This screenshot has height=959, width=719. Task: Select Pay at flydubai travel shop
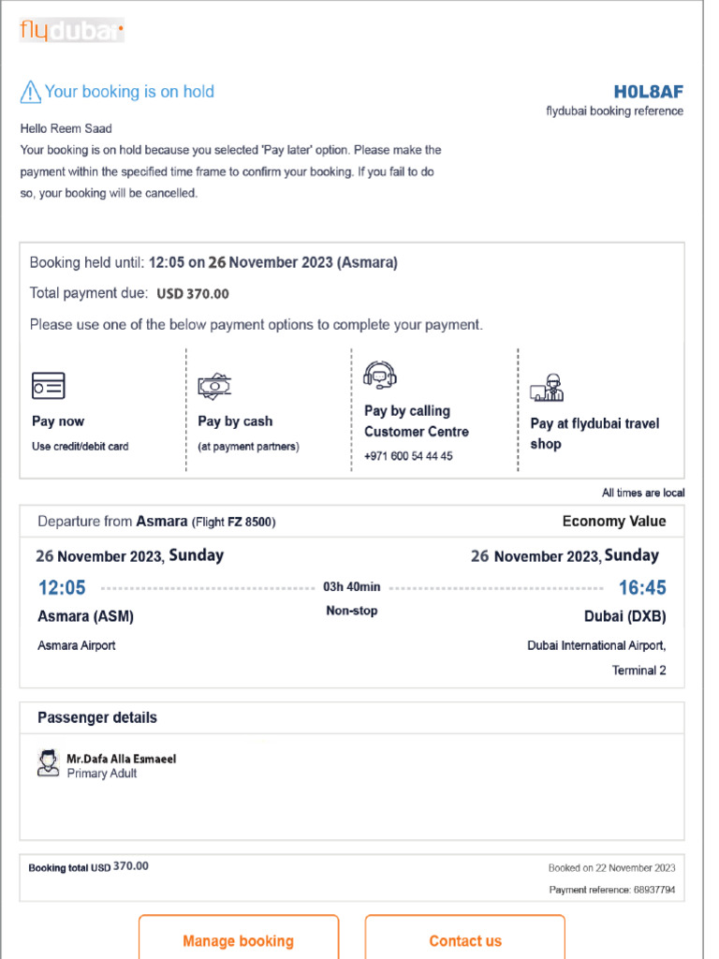coord(594,433)
